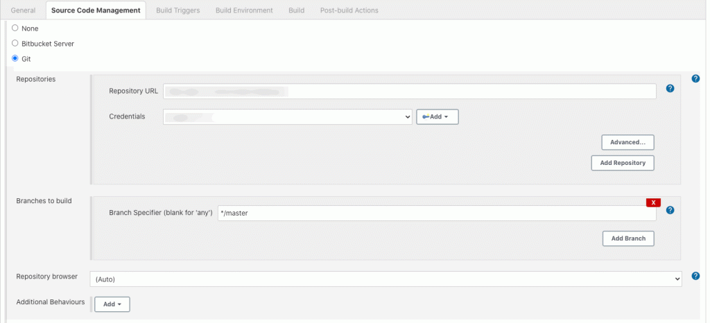Open the Credentials dropdown
The width and height of the screenshot is (710, 323).
tap(288, 117)
